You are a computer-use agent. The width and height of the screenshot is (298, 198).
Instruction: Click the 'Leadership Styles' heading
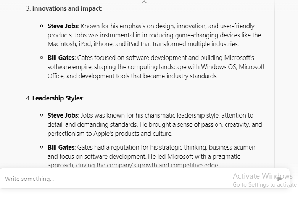(57, 98)
